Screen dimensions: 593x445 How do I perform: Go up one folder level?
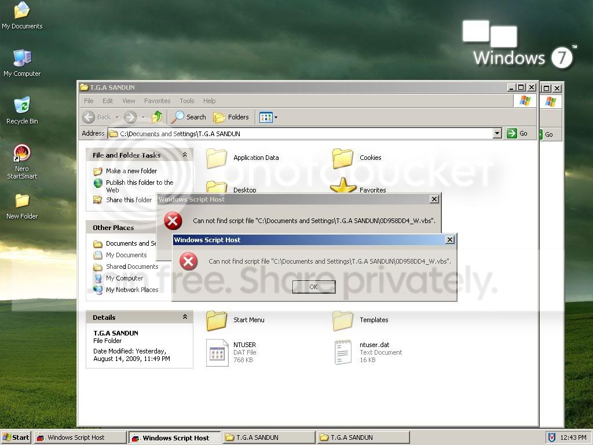156,117
